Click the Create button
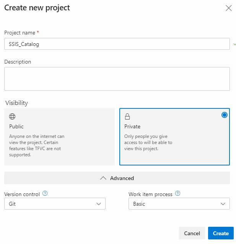This screenshot has width=236, height=244. click(221, 233)
